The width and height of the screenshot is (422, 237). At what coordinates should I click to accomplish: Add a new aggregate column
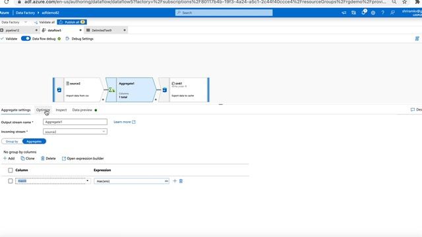(x=9, y=159)
